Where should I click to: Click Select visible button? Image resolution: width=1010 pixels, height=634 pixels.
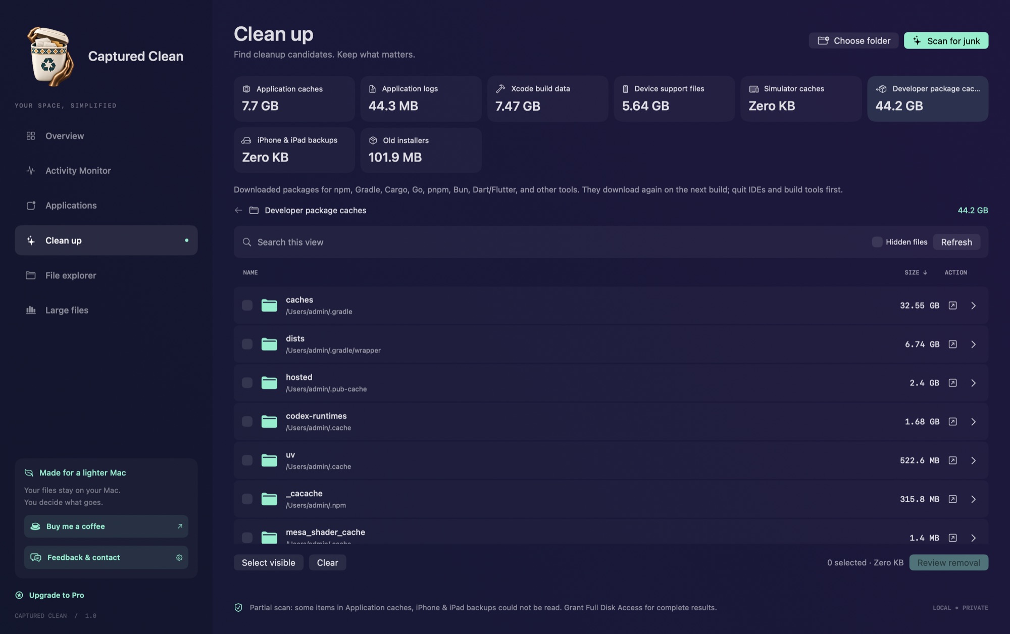tap(268, 562)
